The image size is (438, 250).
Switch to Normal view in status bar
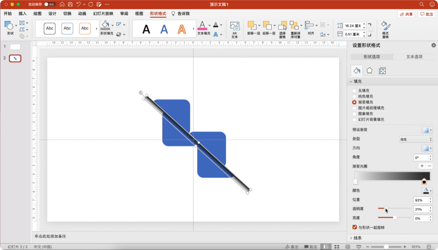point(326,247)
